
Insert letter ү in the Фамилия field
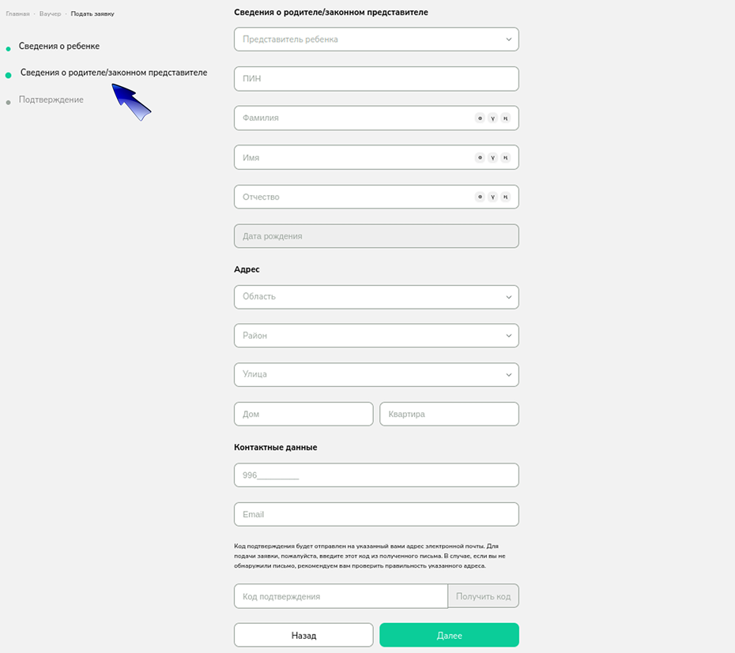tap(492, 118)
